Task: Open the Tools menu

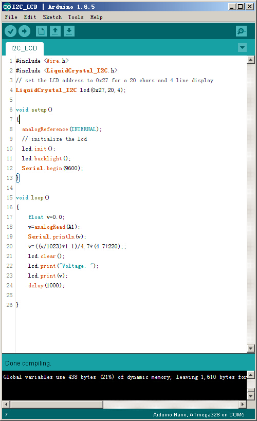Action: 76,17
